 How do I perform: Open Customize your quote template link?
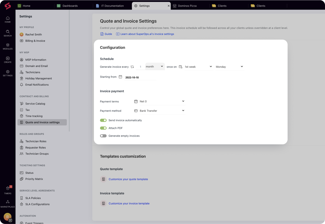tap(128, 179)
